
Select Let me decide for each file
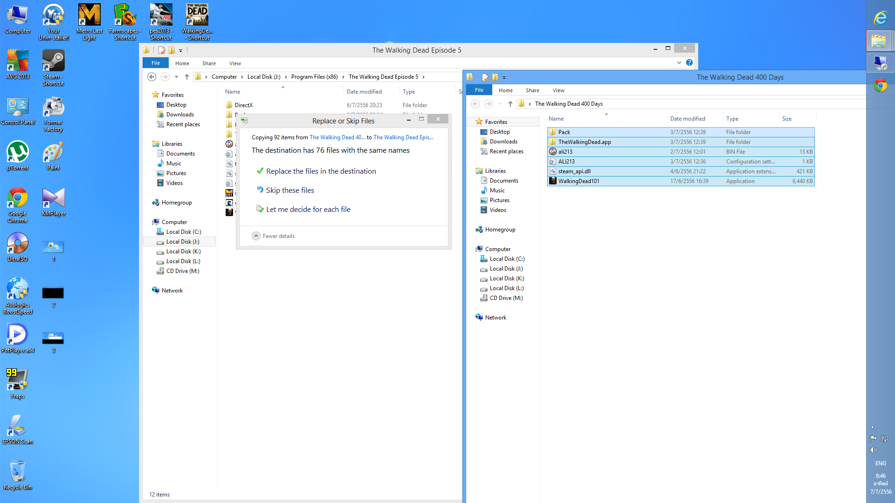[308, 210]
